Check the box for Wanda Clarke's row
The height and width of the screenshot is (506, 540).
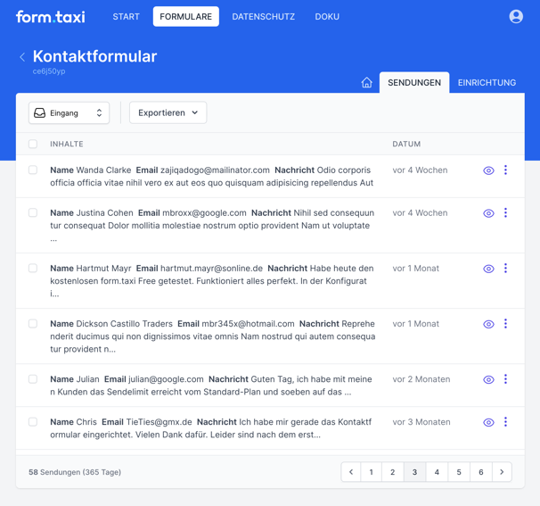(x=33, y=170)
